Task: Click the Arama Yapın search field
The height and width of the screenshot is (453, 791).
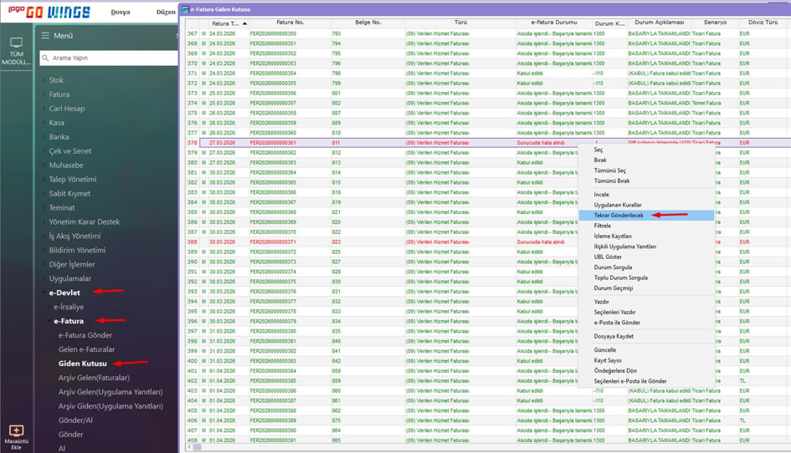Action: tap(109, 58)
